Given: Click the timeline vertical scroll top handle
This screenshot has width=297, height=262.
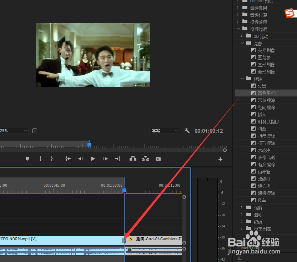Looking at the screenshot, I should (184, 197).
